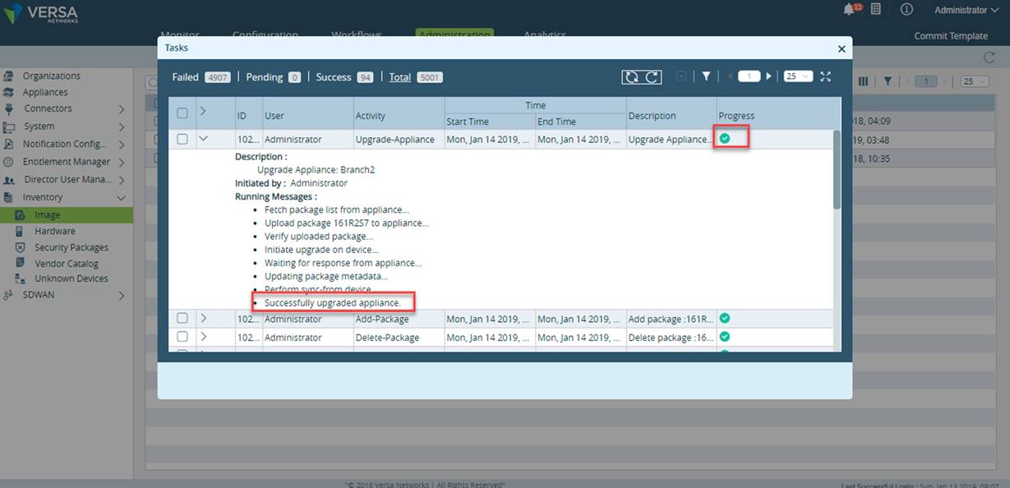The image size is (1010, 488).
Task: Click 'Successfully upgraded appliance.' message
Action: [333, 303]
